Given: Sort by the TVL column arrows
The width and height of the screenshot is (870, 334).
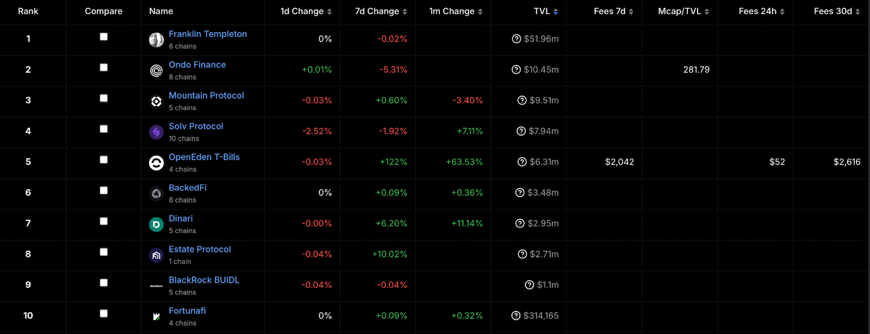Looking at the screenshot, I should click(x=556, y=11).
